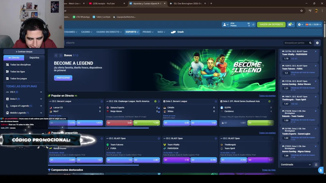Favorite the TheMongolz vs Team Spirit match
This screenshot has height=183, width=326.
pos(273,139)
